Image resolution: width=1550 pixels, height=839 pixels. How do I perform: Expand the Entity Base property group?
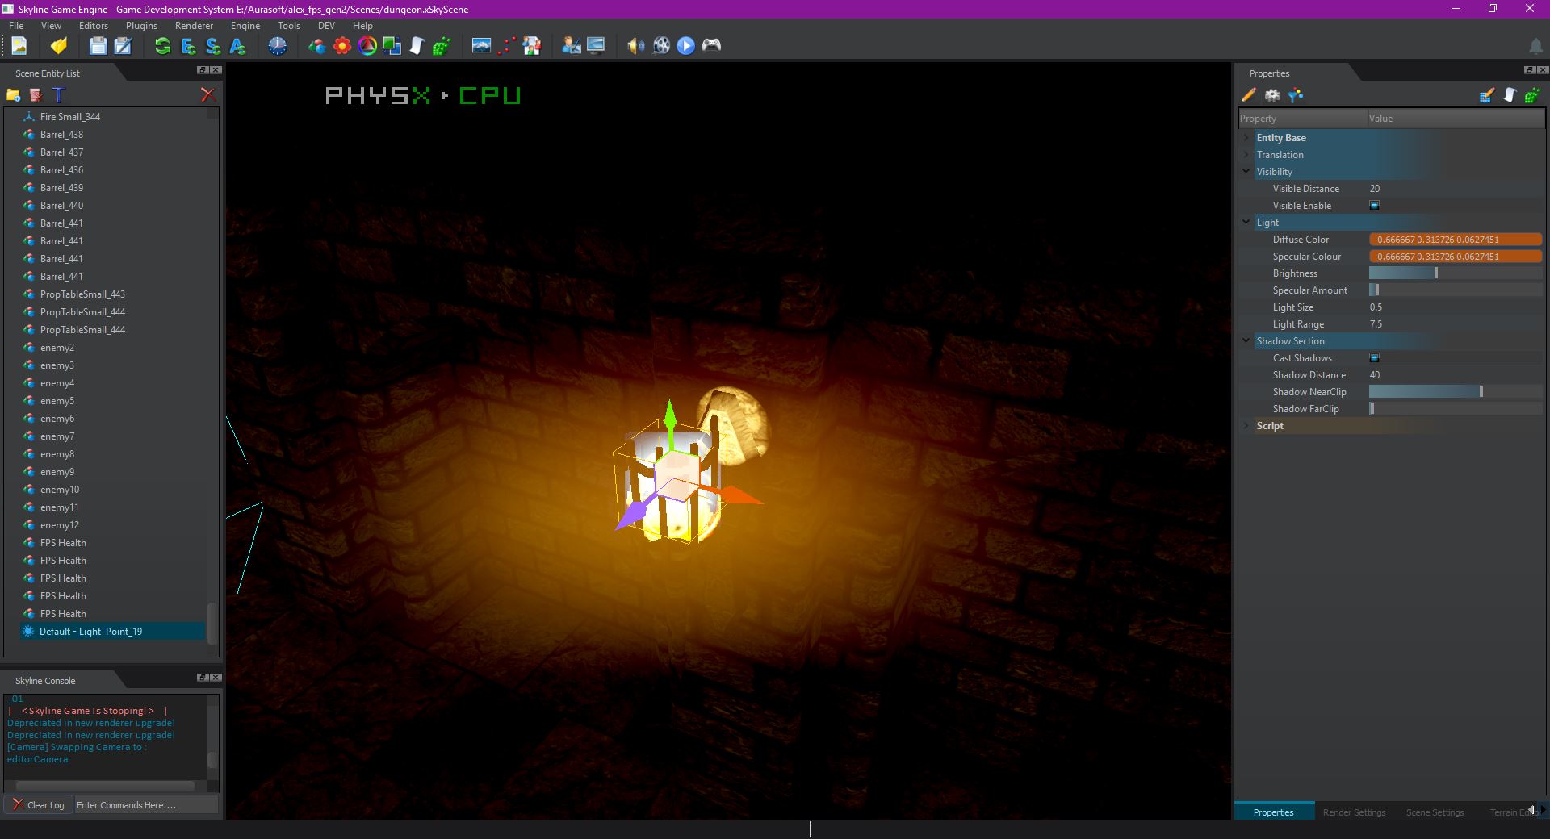point(1246,138)
